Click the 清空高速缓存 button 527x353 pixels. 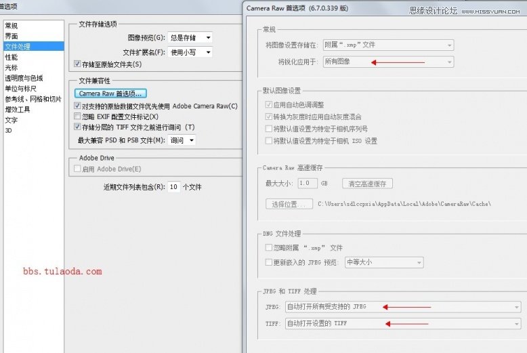[x=367, y=184]
